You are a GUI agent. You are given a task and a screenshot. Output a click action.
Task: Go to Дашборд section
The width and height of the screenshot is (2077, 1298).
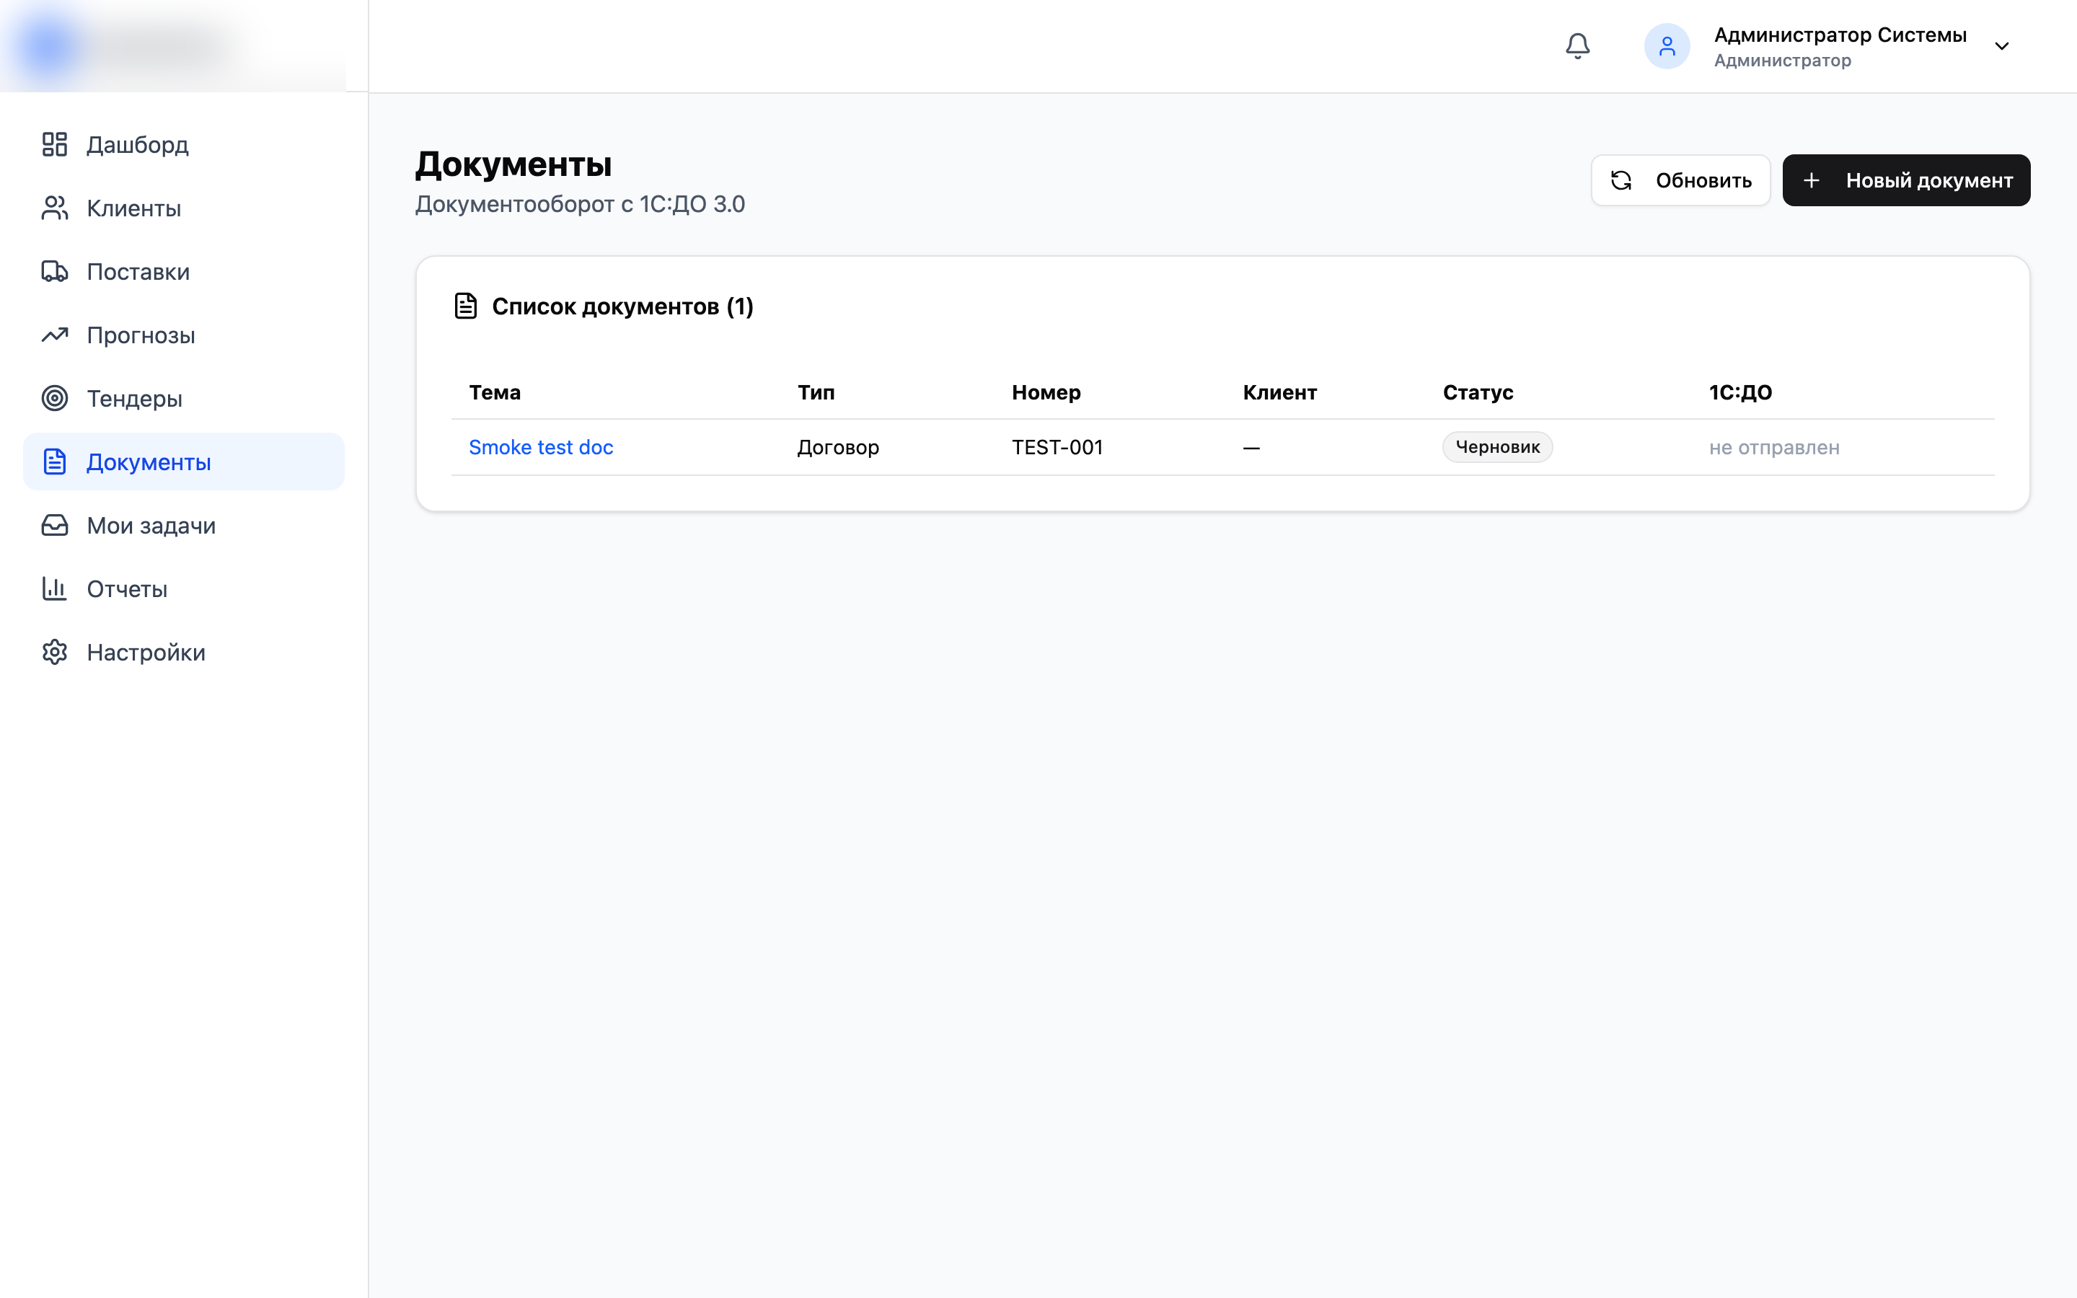184,144
